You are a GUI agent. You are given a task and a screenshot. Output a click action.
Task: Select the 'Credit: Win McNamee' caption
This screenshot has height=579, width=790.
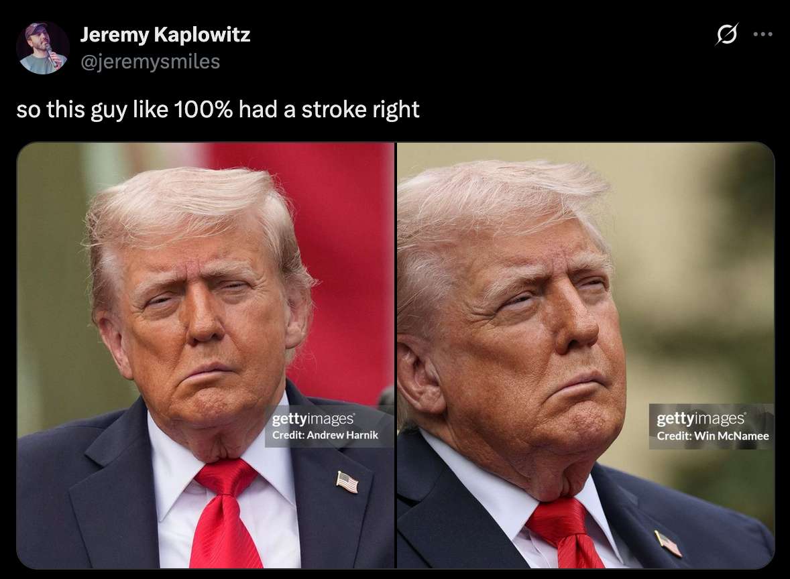713,436
